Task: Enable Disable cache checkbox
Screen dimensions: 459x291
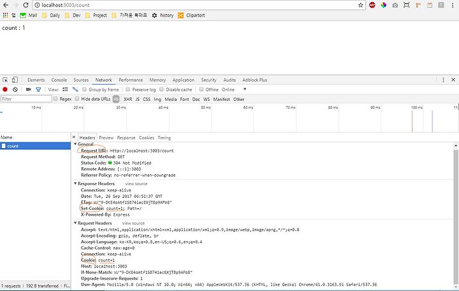Action: (x=161, y=89)
